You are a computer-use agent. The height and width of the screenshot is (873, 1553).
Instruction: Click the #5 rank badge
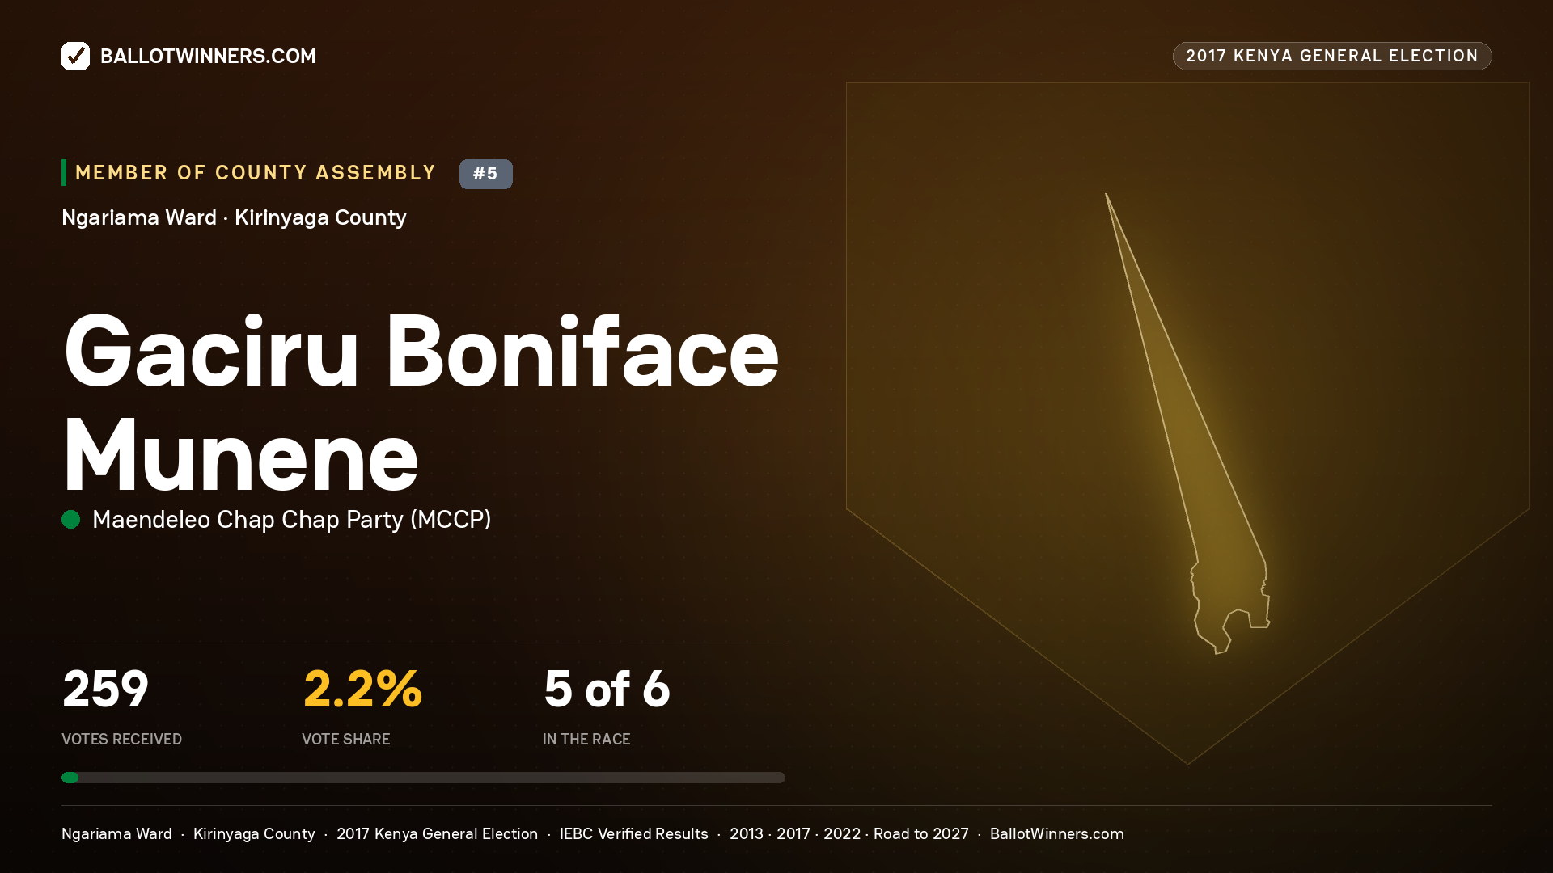[485, 174]
